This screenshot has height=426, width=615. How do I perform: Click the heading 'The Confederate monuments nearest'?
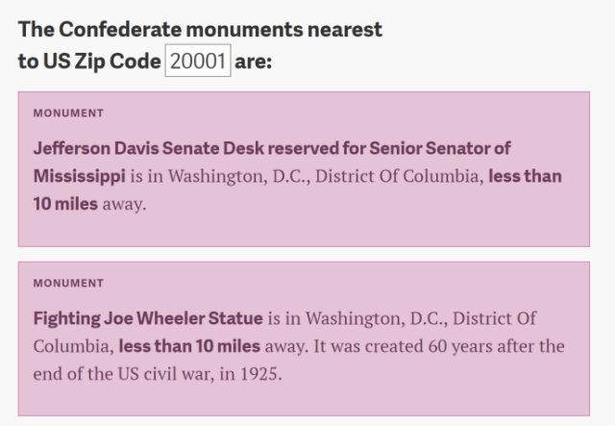[x=200, y=30]
